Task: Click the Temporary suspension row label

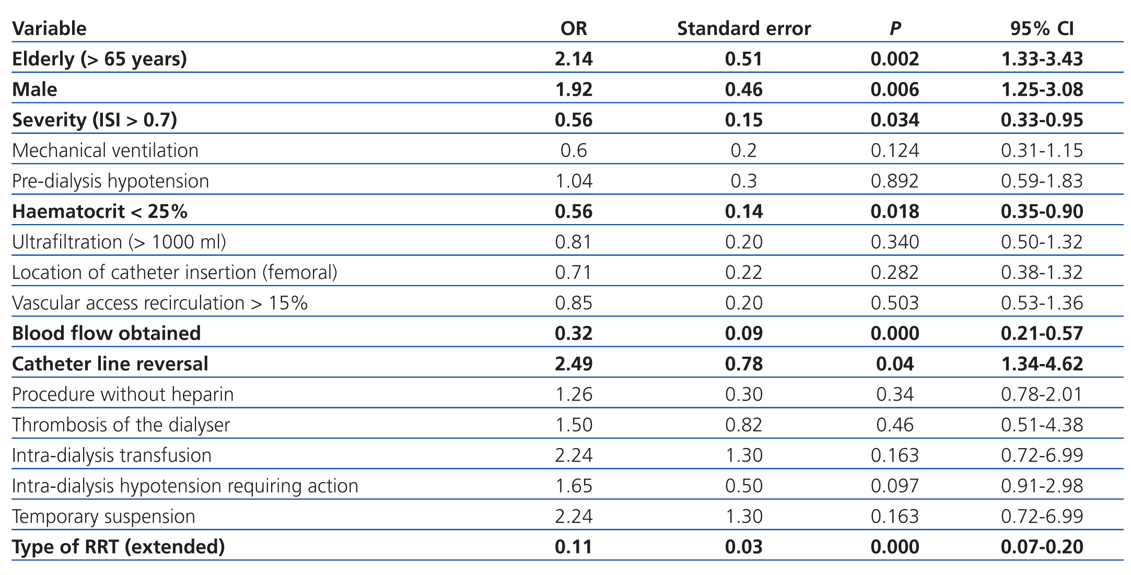Action: pyautogui.click(x=103, y=516)
